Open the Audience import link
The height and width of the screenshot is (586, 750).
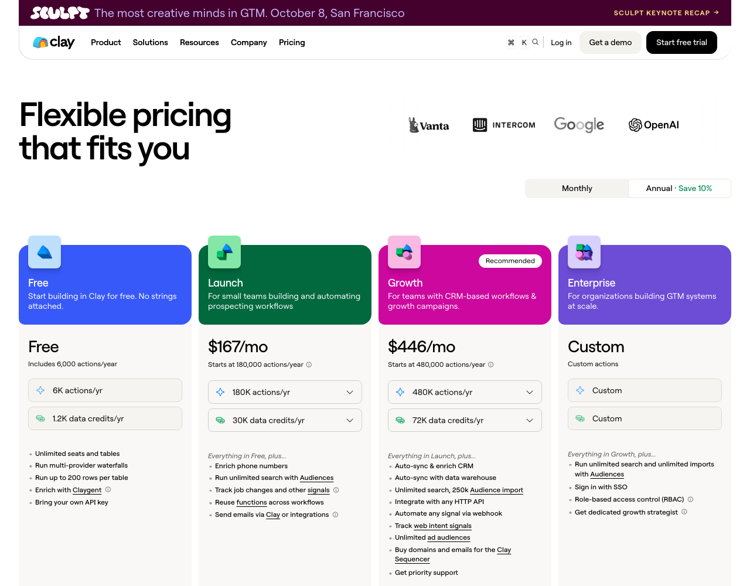click(496, 490)
